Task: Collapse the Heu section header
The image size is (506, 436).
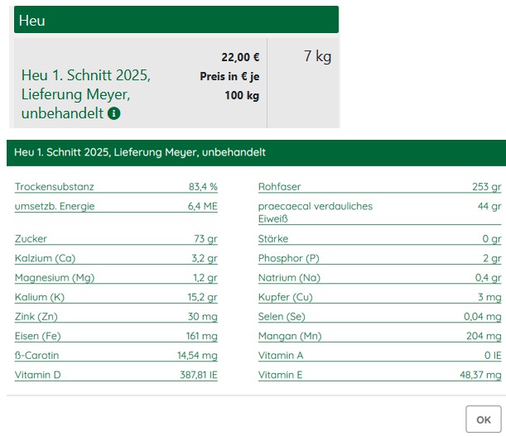Action: click(x=176, y=20)
